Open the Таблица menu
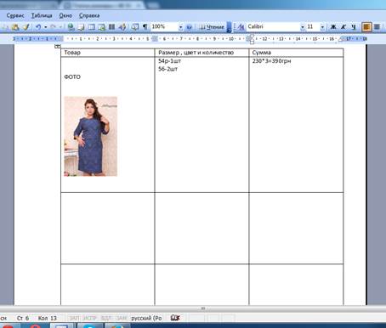 [42, 15]
